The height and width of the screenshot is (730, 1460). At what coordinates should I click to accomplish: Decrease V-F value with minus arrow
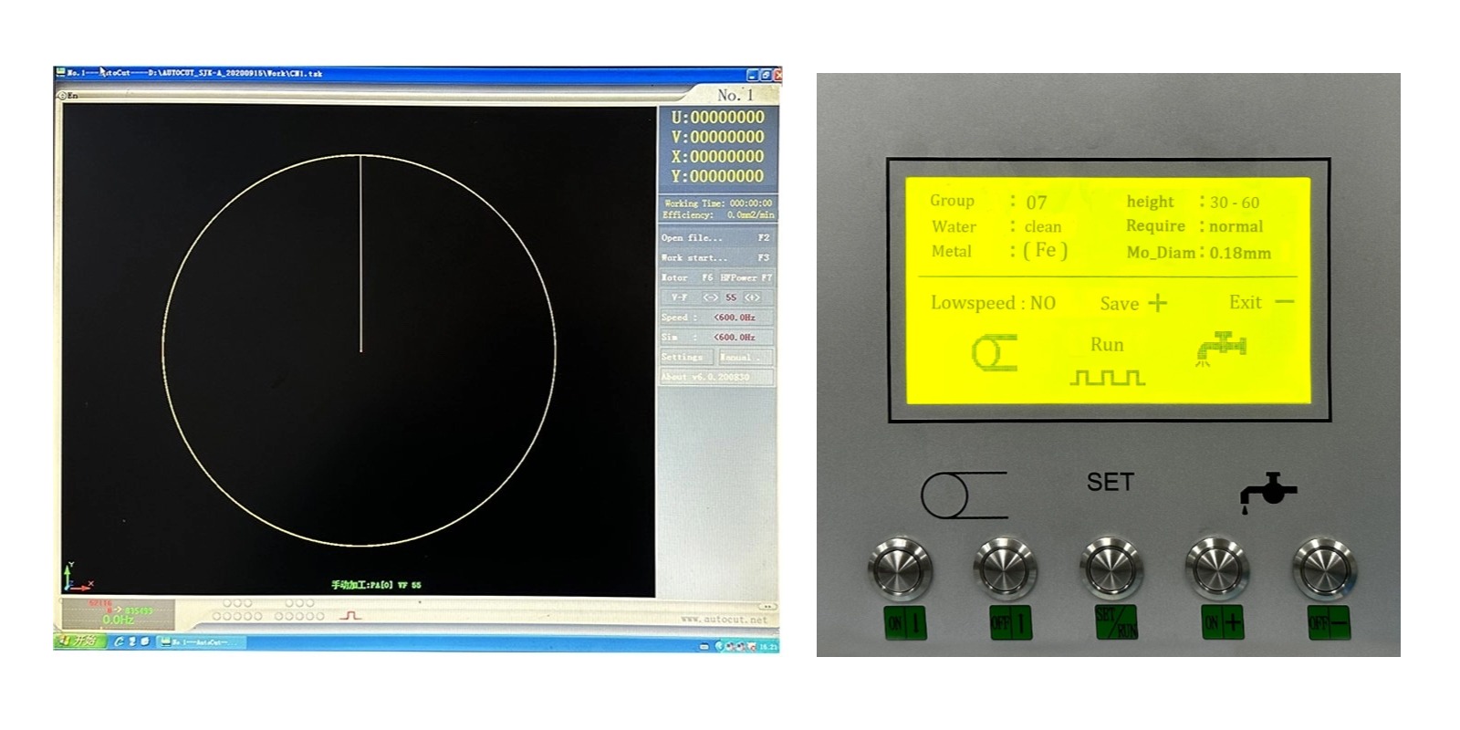pyautogui.click(x=709, y=297)
